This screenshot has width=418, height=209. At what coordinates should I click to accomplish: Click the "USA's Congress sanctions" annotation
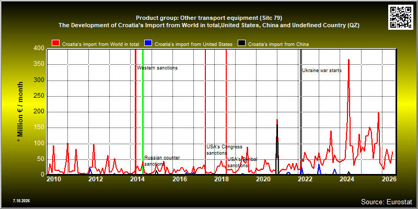pyautogui.click(x=225, y=150)
